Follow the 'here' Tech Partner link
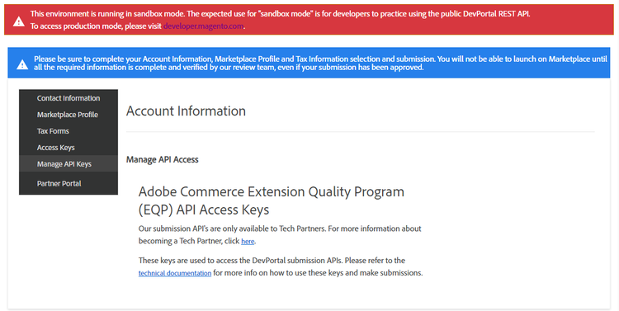 tap(248, 241)
